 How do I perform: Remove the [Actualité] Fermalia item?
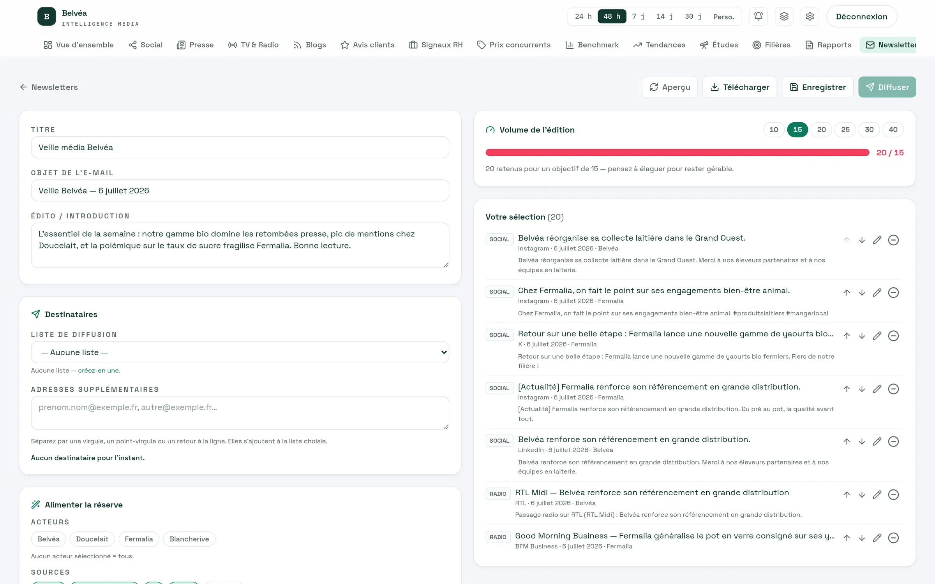click(893, 389)
